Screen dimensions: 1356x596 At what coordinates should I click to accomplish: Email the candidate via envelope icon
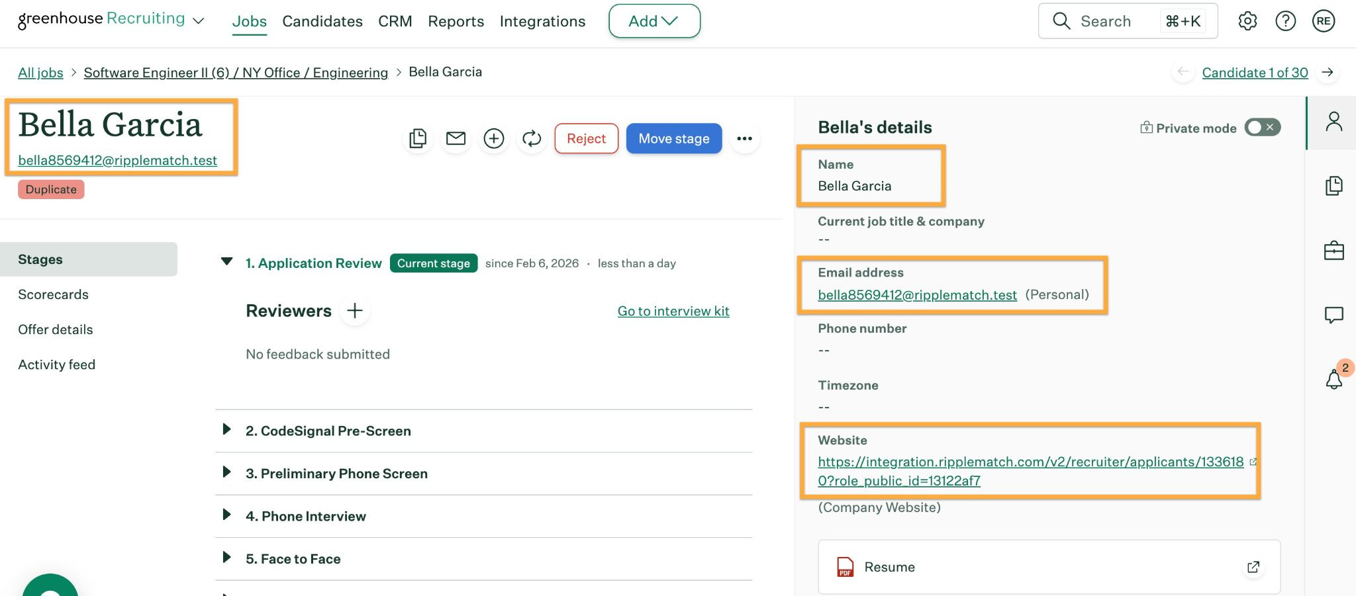click(456, 138)
